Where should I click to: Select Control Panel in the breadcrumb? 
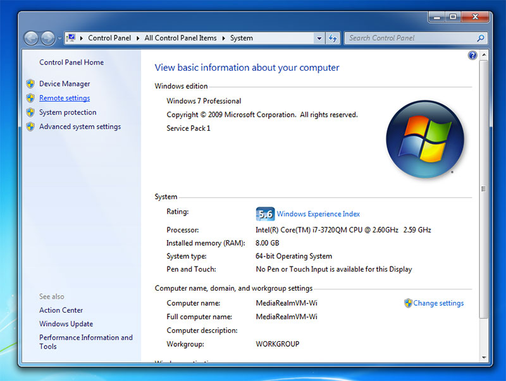[109, 38]
